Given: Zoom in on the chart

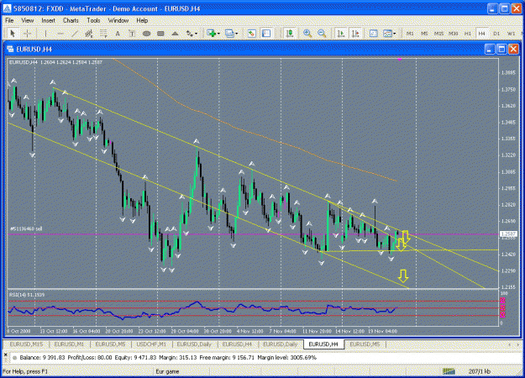Looking at the screenshot, I should tap(307, 33).
